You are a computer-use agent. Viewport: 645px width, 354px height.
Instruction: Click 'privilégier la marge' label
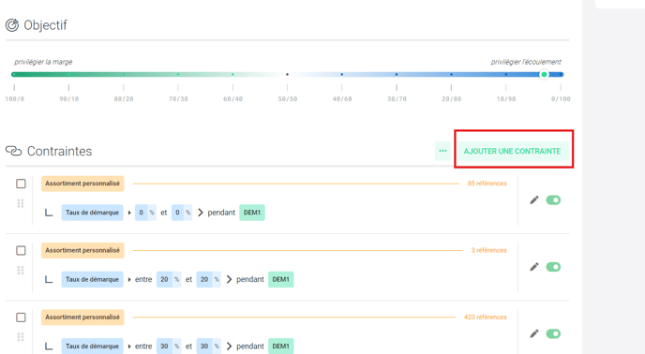[x=43, y=62]
